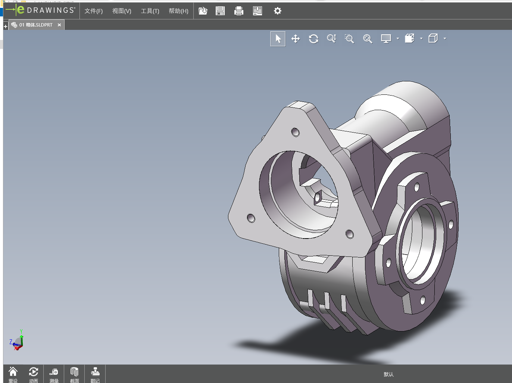Open the 工具(T) menu

(150, 11)
